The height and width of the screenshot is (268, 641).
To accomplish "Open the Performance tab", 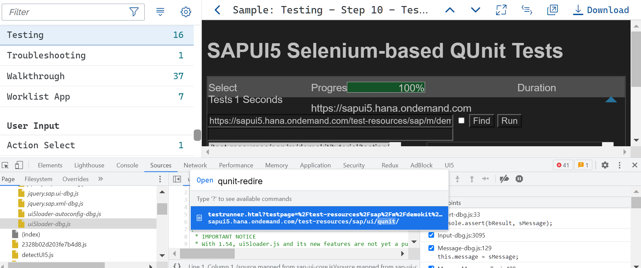I will point(236,165).
